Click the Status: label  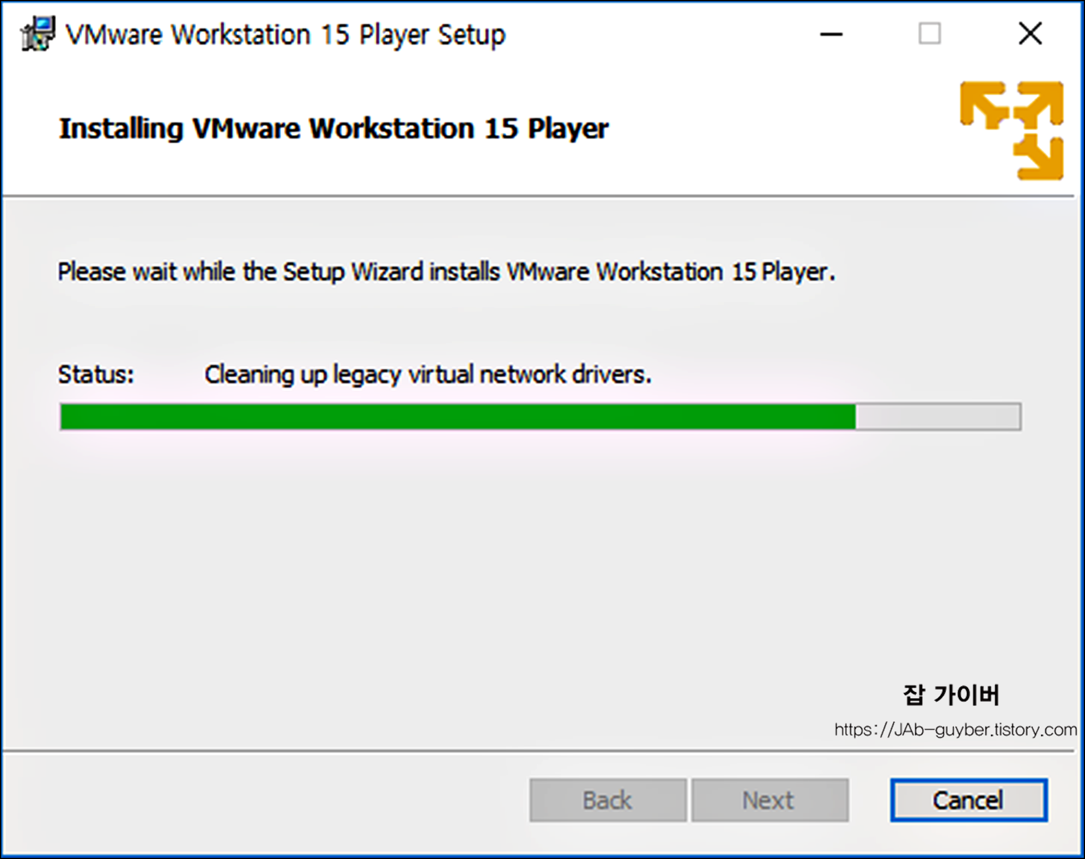[x=96, y=375]
